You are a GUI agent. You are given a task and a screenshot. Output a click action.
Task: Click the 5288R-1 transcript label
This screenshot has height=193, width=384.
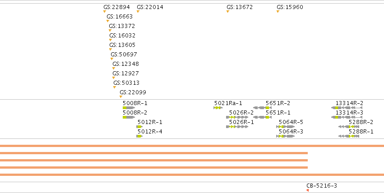click(x=361, y=132)
